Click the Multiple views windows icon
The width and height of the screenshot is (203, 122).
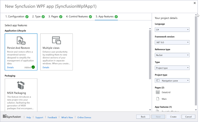click(56, 40)
